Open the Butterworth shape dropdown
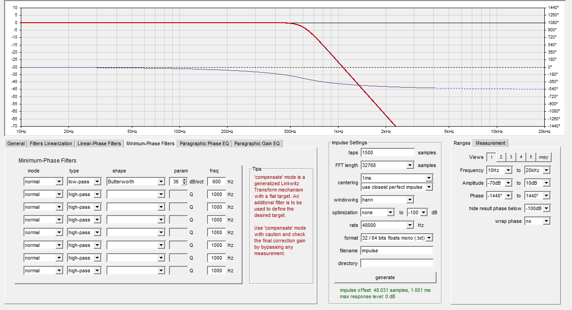 point(136,182)
